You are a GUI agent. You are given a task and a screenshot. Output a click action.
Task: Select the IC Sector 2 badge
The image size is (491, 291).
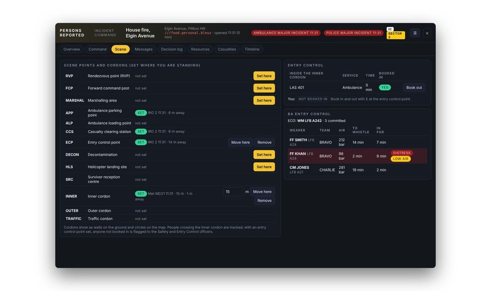click(395, 33)
